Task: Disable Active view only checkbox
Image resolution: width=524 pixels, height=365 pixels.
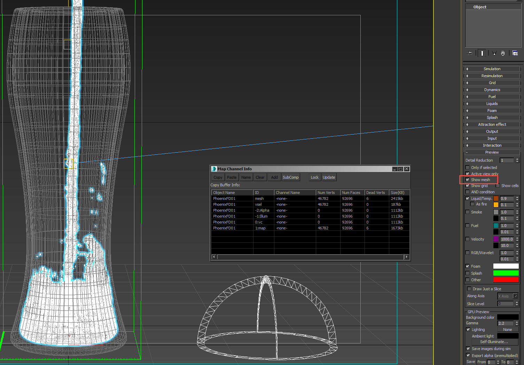Action: coord(468,174)
